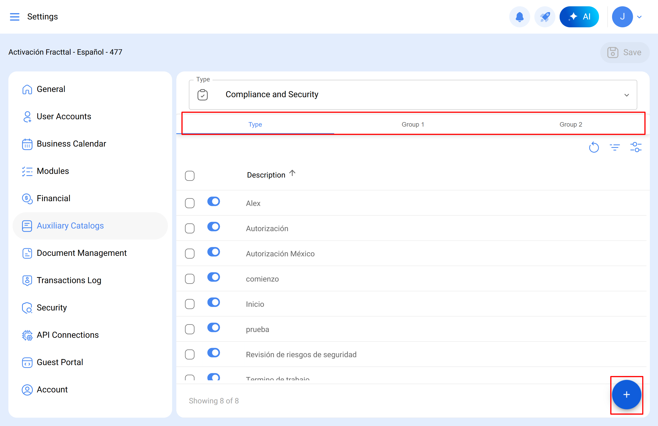The image size is (658, 426).
Task: Click the API Connections gear icon
Action: [27, 335]
